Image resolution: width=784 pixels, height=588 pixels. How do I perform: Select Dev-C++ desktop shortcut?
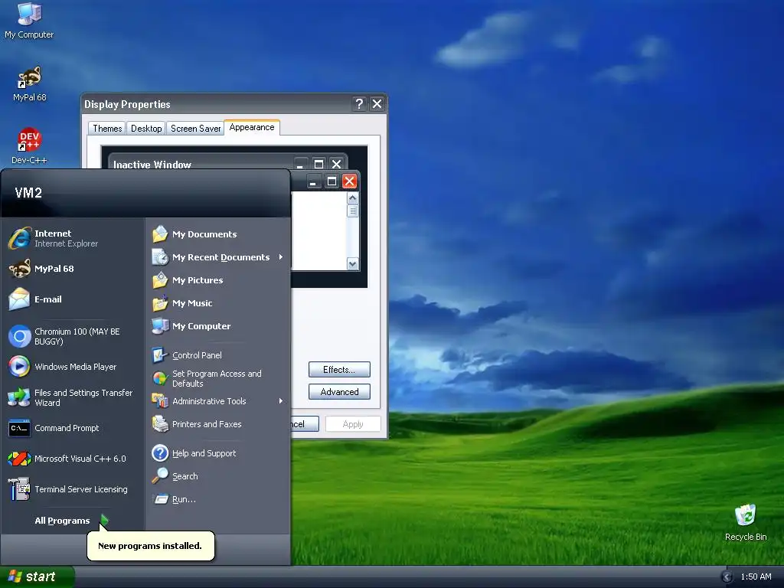(x=29, y=146)
